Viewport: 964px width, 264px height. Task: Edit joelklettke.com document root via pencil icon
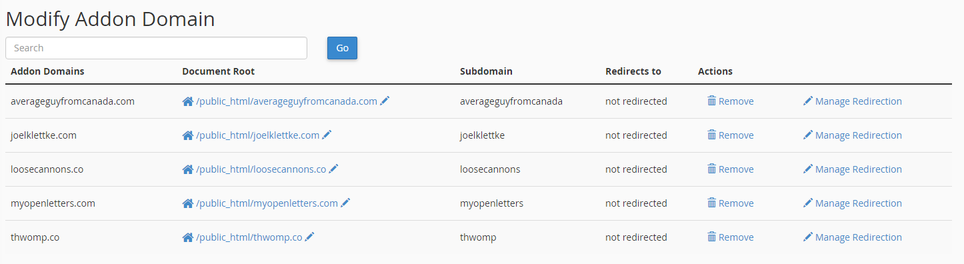tap(327, 135)
